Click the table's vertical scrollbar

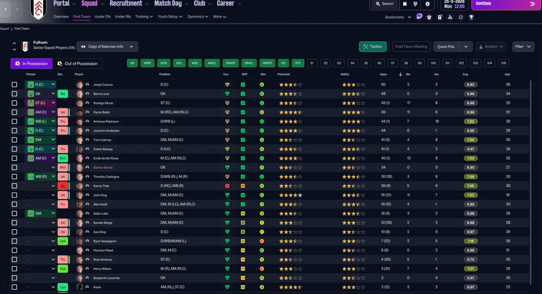[531, 182]
